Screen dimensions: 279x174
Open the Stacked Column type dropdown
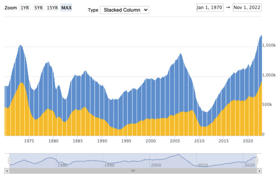click(124, 10)
